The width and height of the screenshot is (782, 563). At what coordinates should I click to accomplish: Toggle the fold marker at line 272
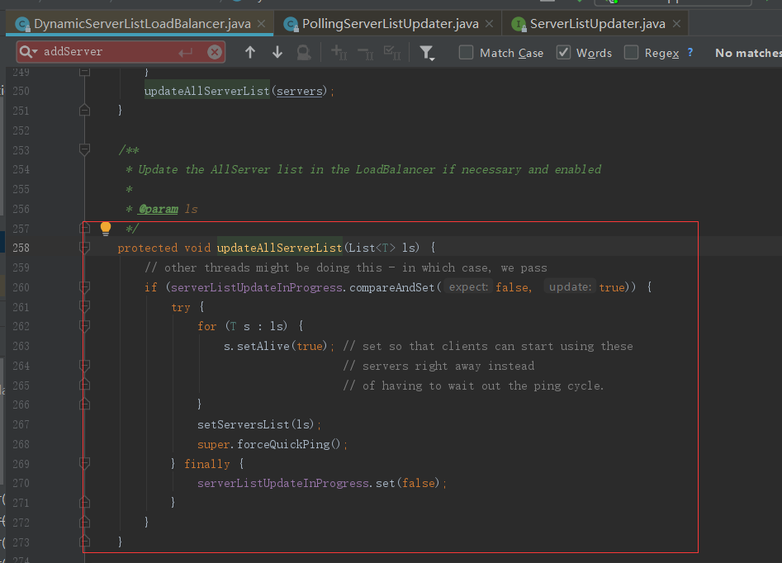point(85,522)
